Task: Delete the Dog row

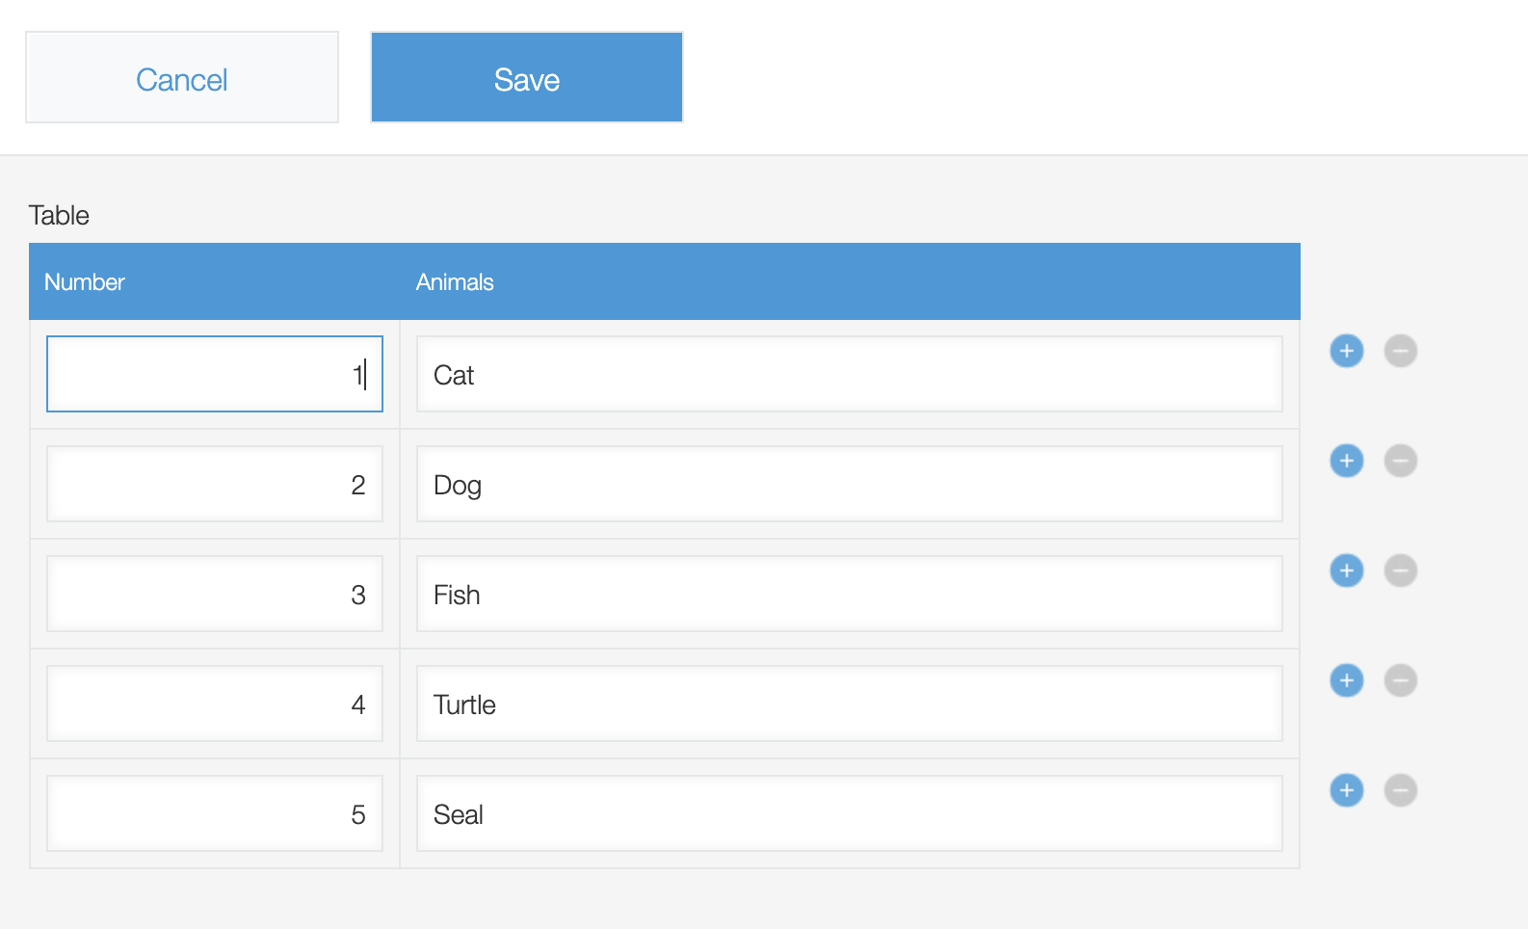Action: click(1400, 461)
